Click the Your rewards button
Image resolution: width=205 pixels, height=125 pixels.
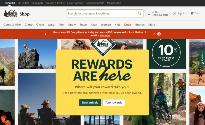(x=113, y=103)
